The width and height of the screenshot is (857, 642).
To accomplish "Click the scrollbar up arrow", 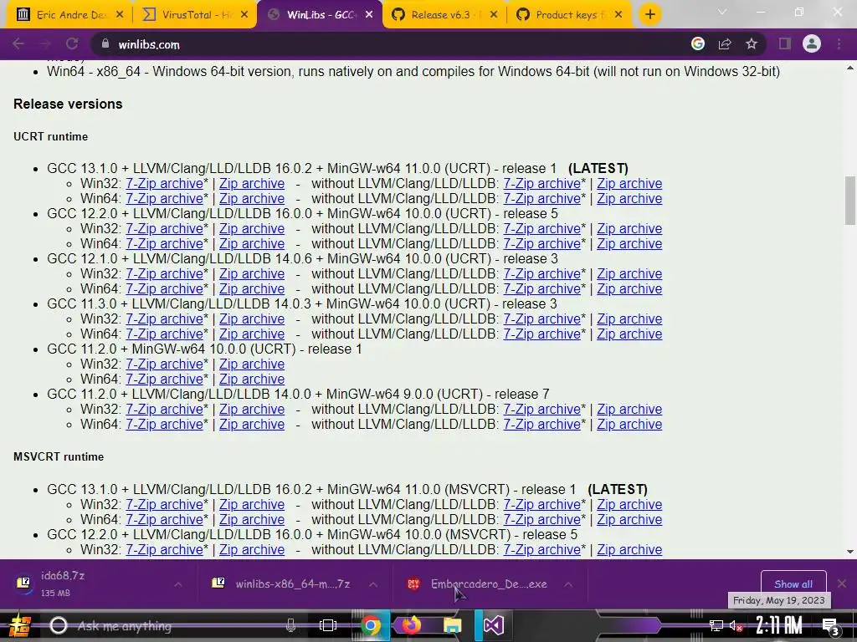I will point(850,69).
